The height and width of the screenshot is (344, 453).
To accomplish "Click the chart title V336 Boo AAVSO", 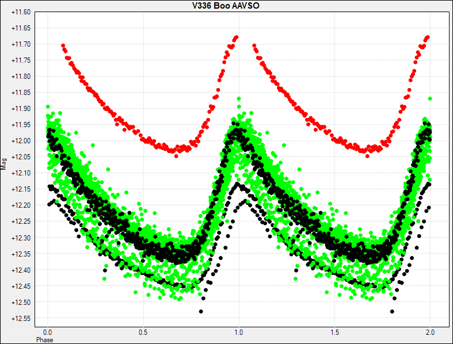I will click(226, 6).
